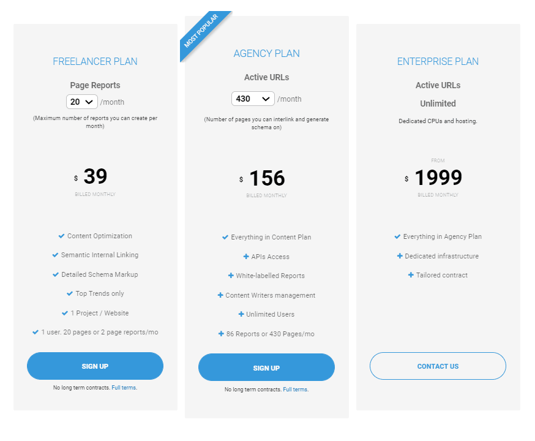Open Full terms link under Agency plan
This screenshot has height=441, width=535.
296,390
